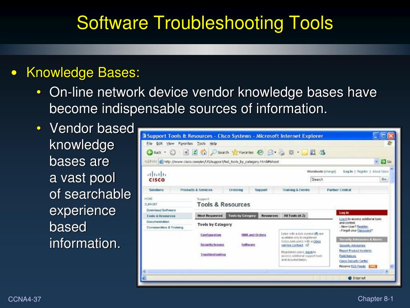Click Download Software in left sidebar
Image resolution: width=410 pixels, height=308 pixels.
(x=161, y=210)
